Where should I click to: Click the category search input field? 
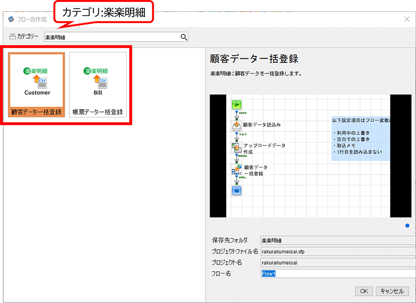pos(116,37)
